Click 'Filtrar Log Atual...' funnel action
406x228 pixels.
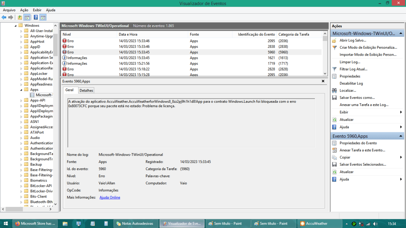click(x=353, y=69)
